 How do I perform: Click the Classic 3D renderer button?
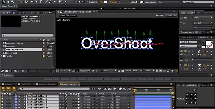(x=171, y=15)
